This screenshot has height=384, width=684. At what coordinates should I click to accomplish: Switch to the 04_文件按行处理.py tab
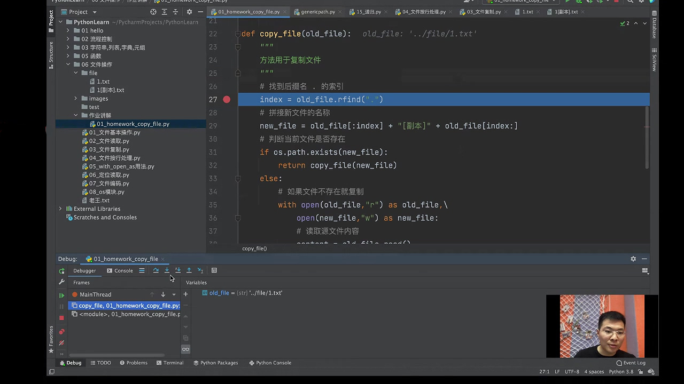coord(424,12)
